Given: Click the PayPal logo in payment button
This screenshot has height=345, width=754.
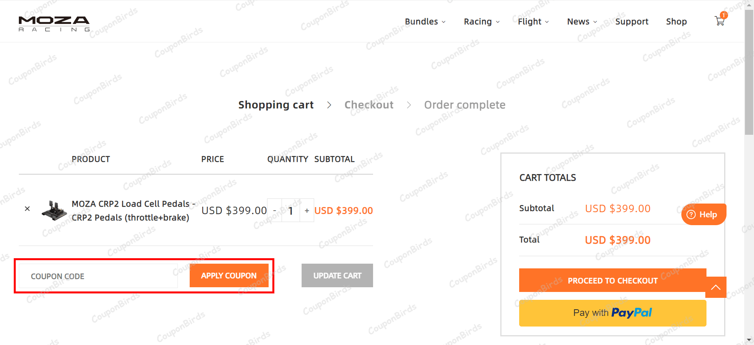Looking at the screenshot, I should [x=632, y=313].
